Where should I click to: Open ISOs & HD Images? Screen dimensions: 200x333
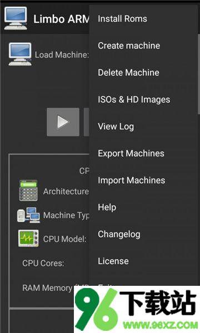click(x=143, y=99)
